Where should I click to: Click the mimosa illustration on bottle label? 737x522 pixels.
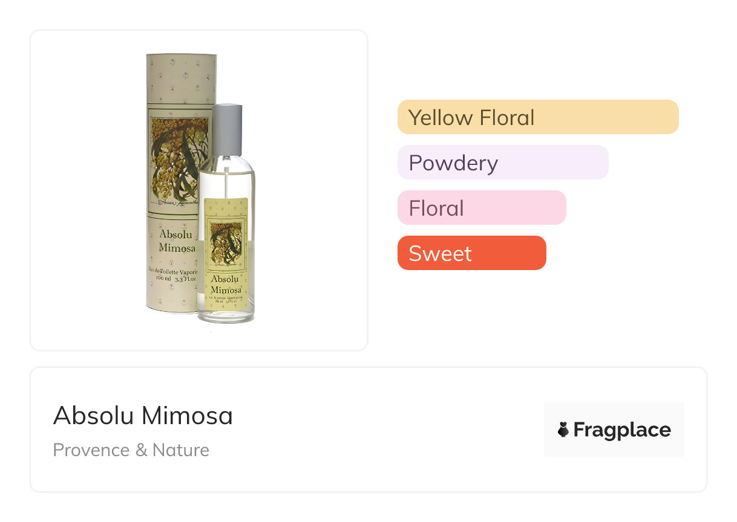(226, 243)
